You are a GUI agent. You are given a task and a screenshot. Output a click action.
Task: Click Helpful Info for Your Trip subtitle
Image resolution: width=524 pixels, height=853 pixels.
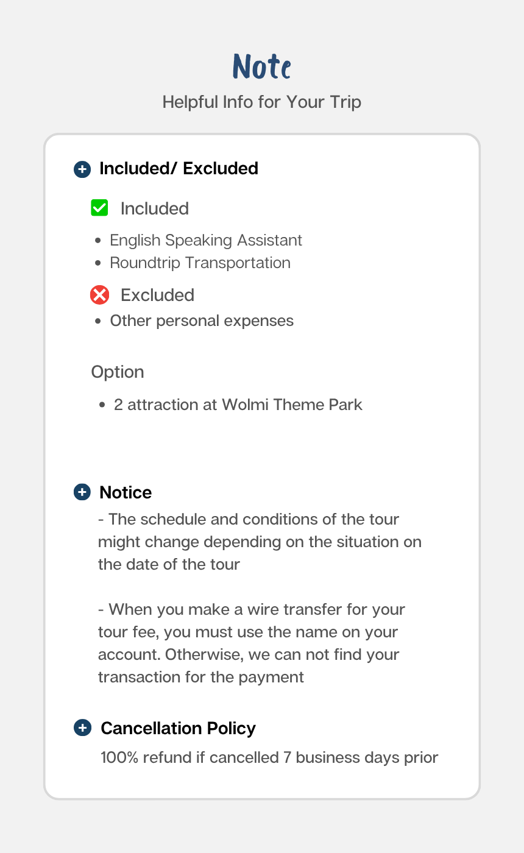pyautogui.click(x=262, y=102)
